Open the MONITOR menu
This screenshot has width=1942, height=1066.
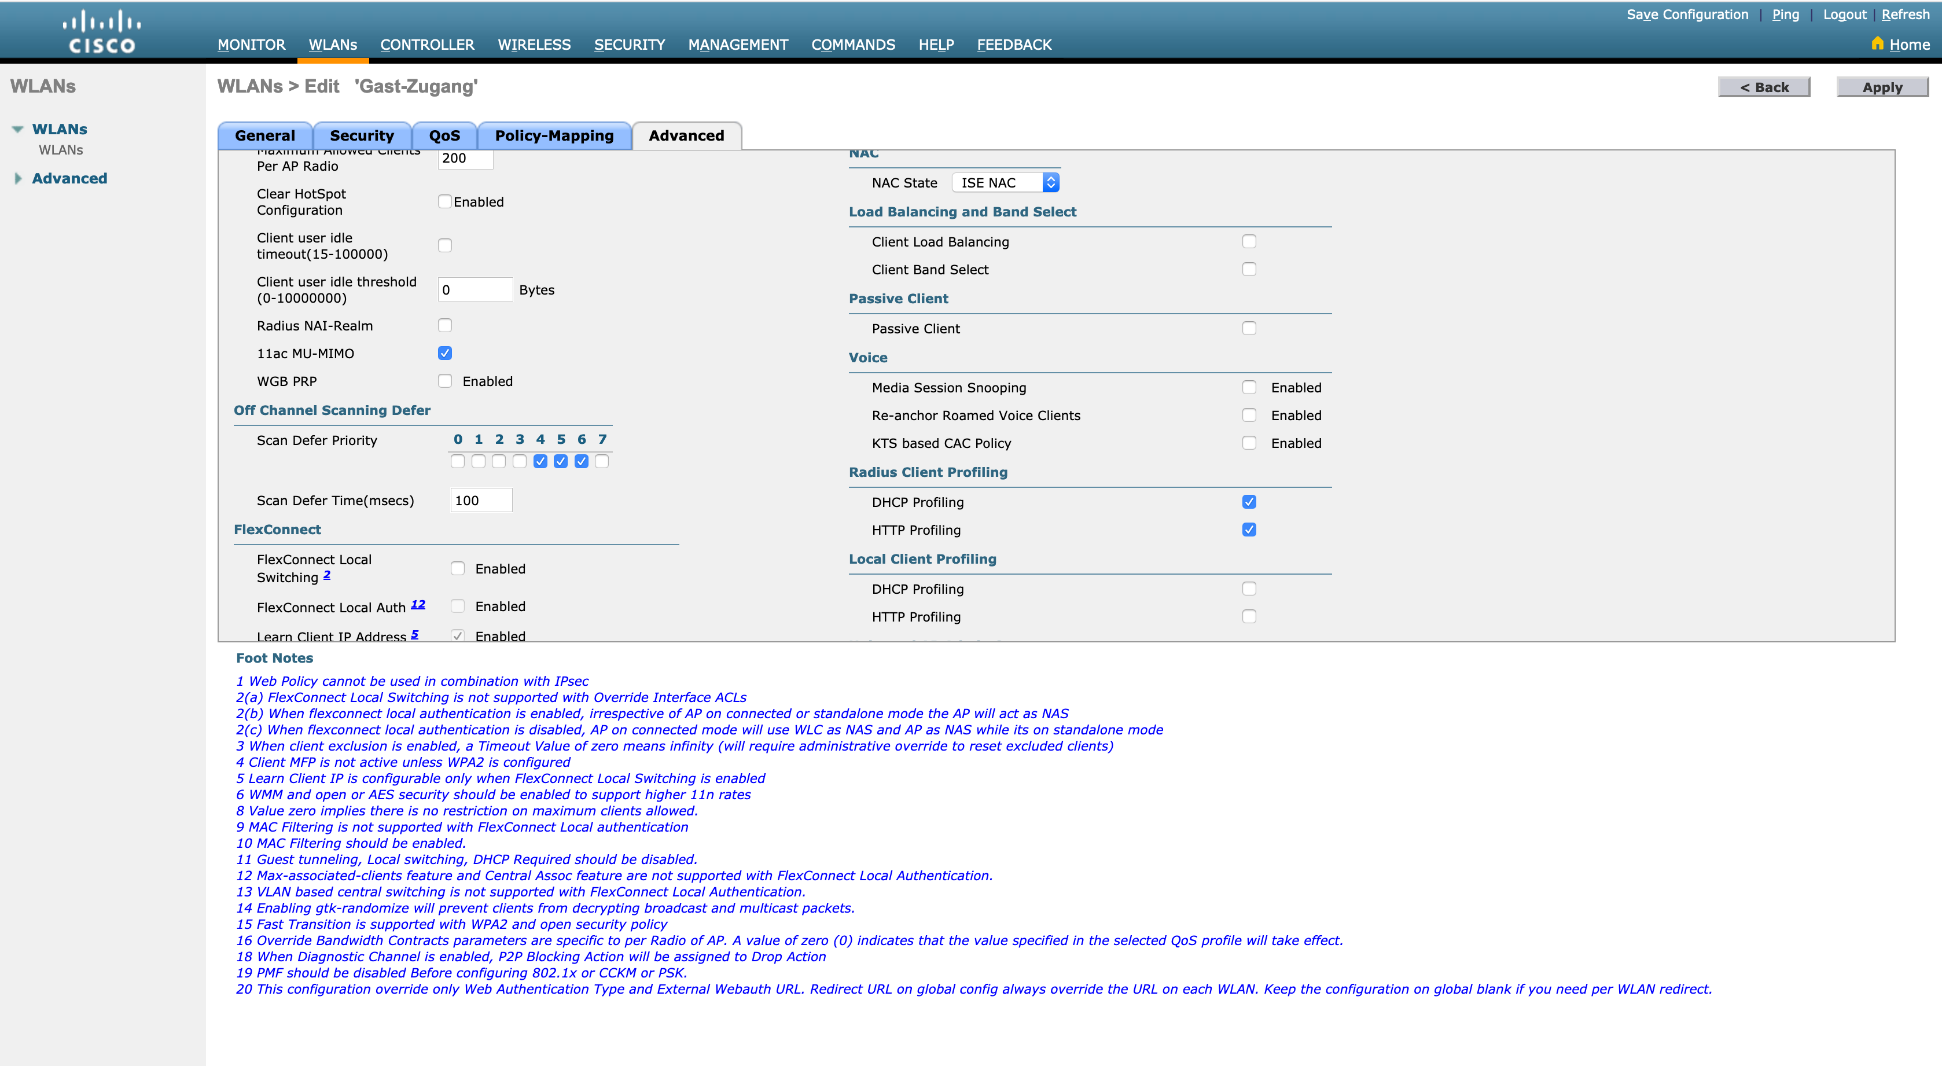pos(251,45)
